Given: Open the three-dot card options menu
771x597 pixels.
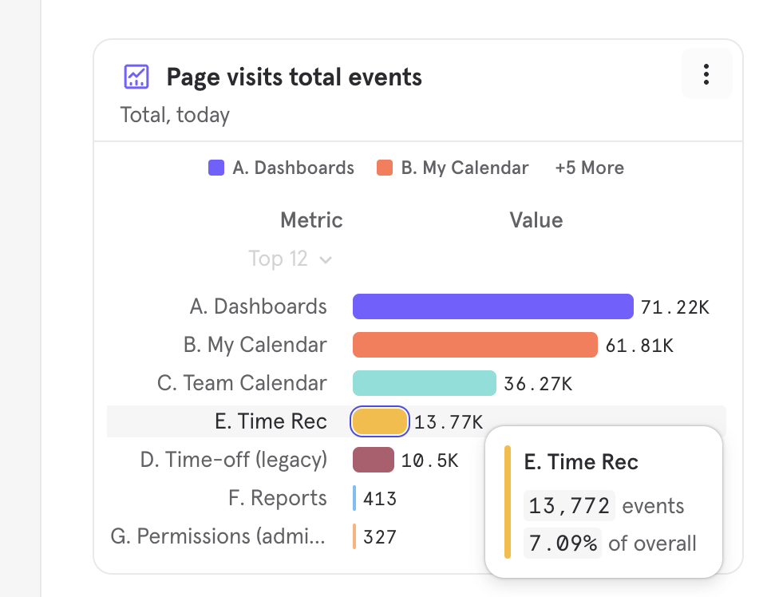Looking at the screenshot, I should [706, 74].
